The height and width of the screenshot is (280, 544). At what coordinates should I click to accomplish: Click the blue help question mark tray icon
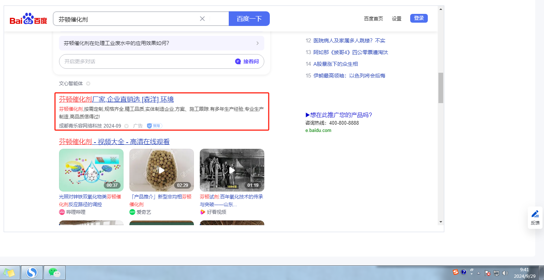[464, 272]
